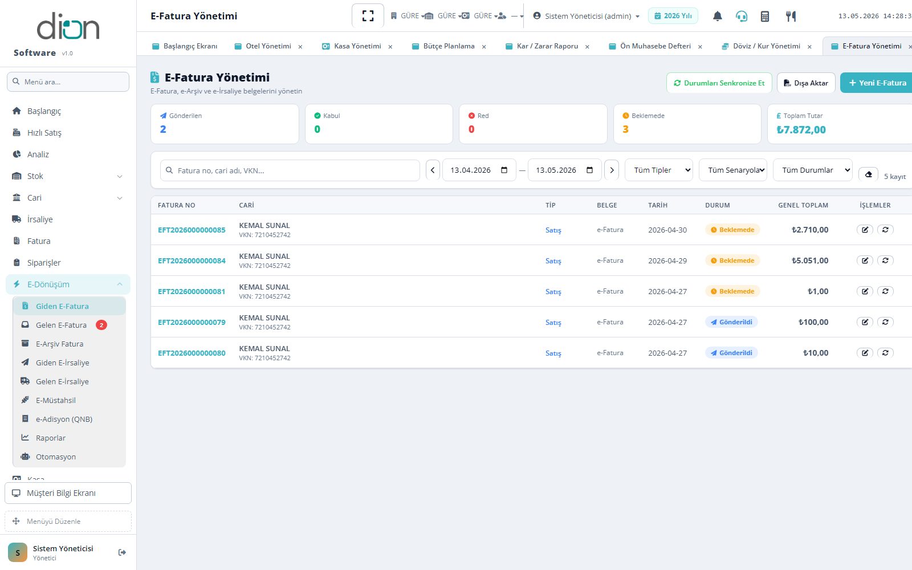The image size is (912, 570).
Task: Open the Tüm Tipler dropdown
Action: coord(659,170)
